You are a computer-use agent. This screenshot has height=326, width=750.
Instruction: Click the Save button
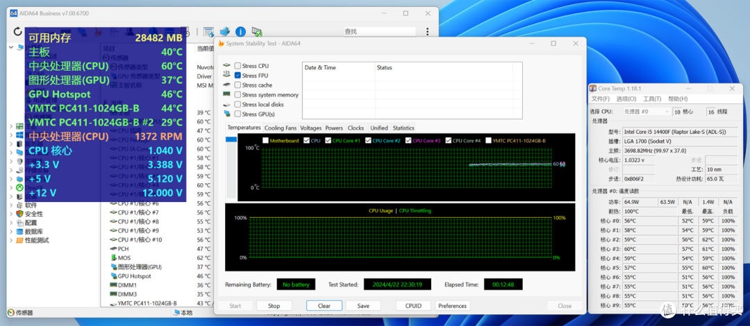click(363, 306)
